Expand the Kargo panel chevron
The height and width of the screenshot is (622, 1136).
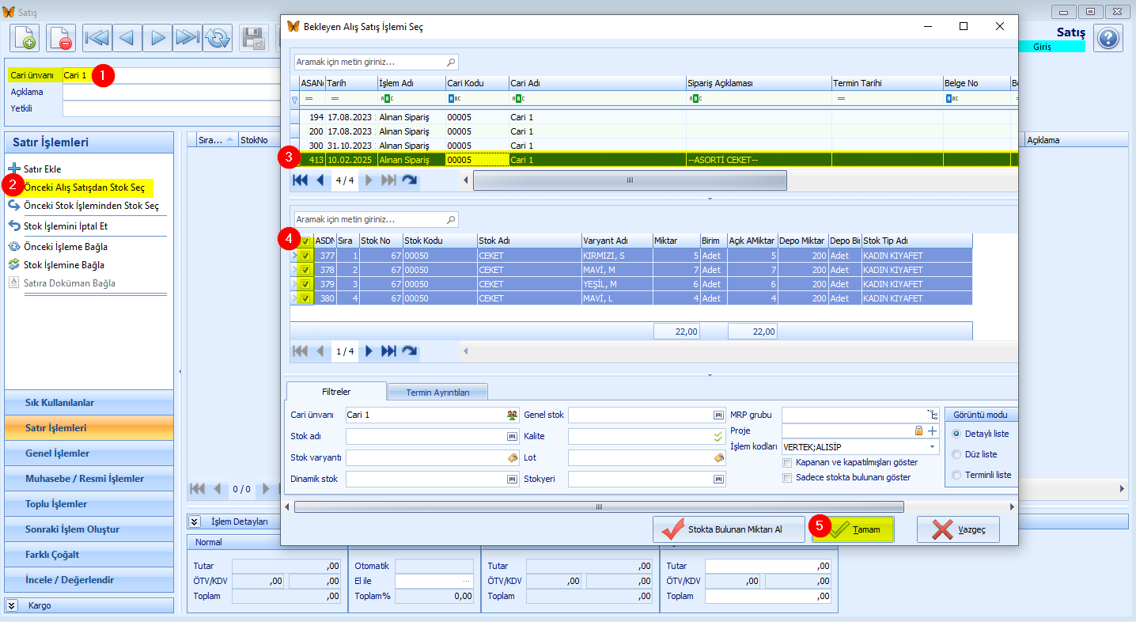coord(10,605)
